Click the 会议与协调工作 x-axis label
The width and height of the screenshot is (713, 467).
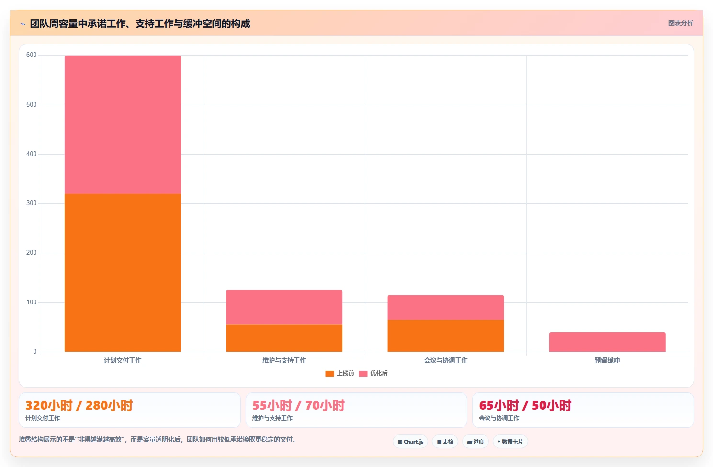[x=446, y=360]
